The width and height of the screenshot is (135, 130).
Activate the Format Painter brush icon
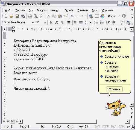pyautogui.click(x=66, y=16)
